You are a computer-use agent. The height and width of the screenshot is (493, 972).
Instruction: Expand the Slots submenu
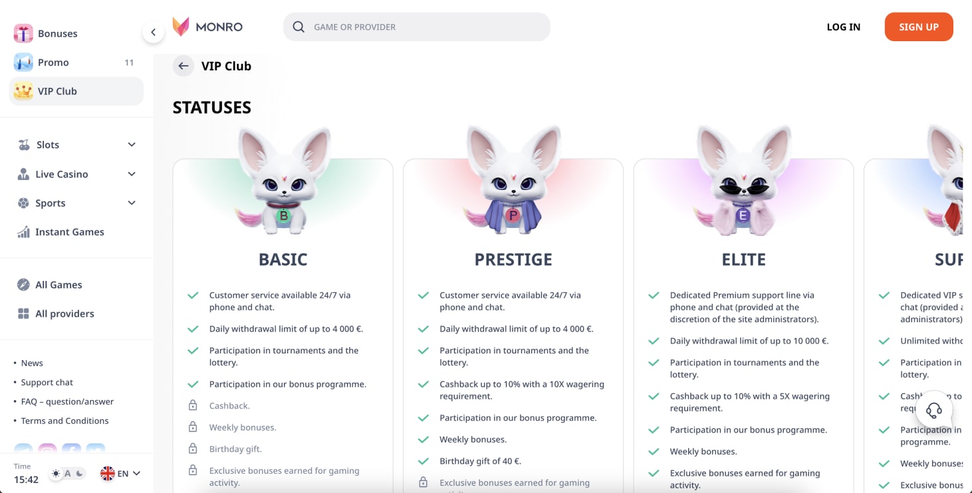[132, 145]
